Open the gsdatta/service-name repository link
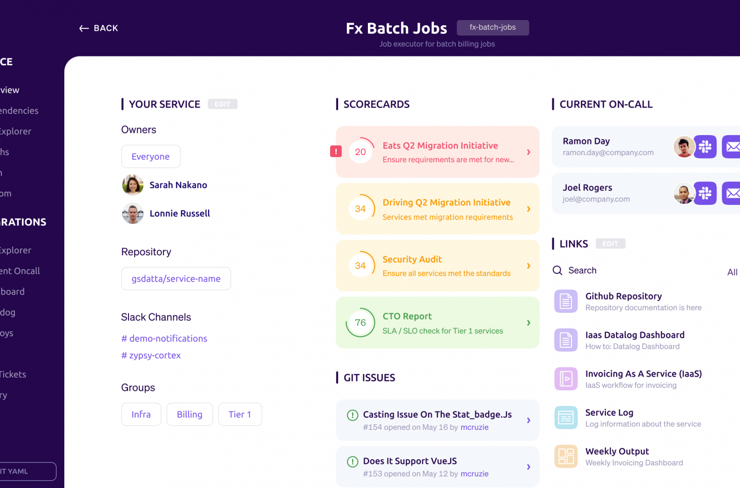 [x=176, y=279]
